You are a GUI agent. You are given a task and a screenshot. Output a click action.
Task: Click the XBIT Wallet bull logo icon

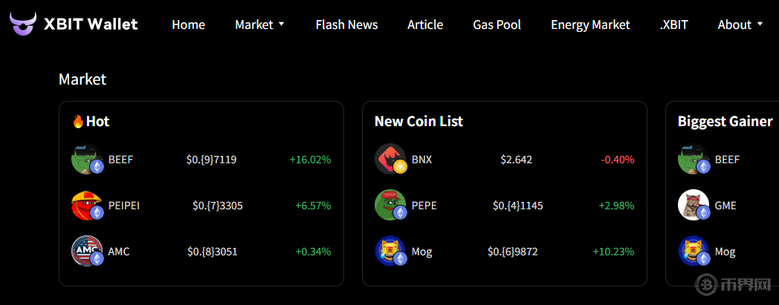[x=23, y=24]
